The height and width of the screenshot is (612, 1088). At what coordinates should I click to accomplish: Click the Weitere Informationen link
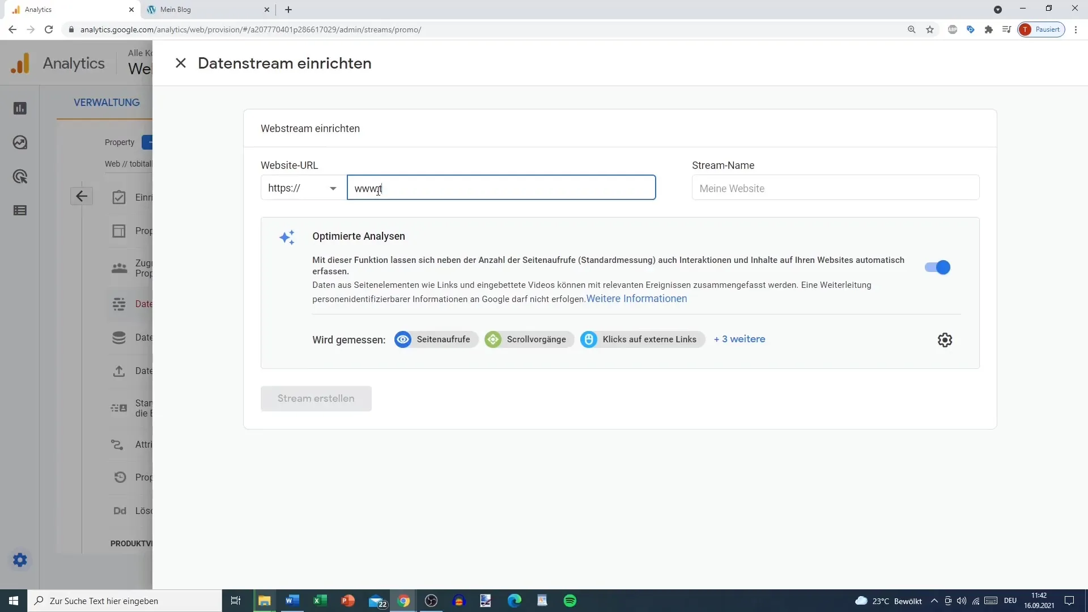tap(637, 298)
